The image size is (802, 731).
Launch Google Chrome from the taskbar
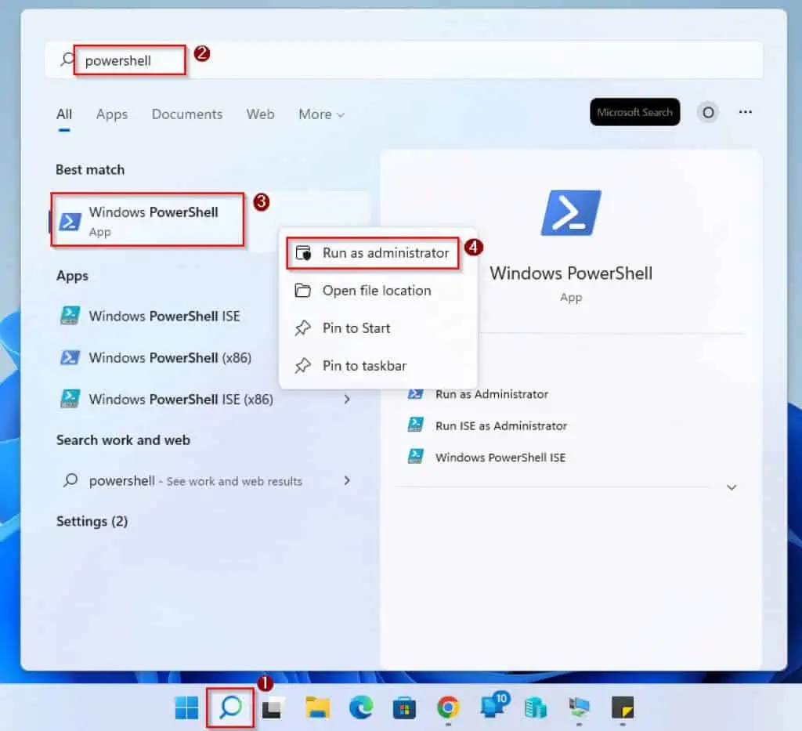point(448,708)
